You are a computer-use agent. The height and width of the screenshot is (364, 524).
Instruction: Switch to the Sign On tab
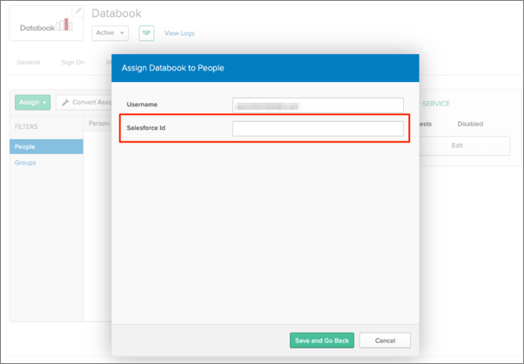pyautogui.click(x=73, y=63)
